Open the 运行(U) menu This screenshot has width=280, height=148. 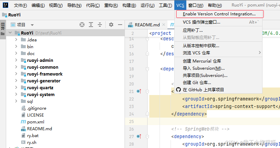148,5
